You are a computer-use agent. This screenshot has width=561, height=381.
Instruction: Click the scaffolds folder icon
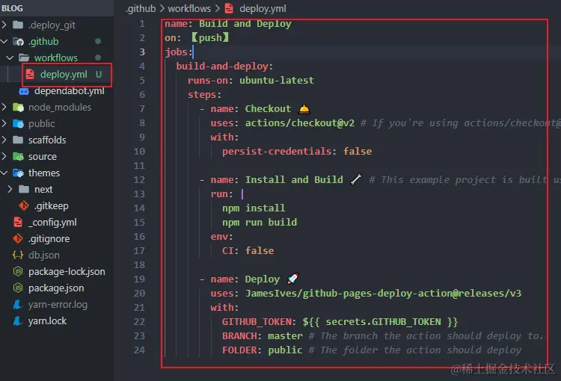point(18,140)
